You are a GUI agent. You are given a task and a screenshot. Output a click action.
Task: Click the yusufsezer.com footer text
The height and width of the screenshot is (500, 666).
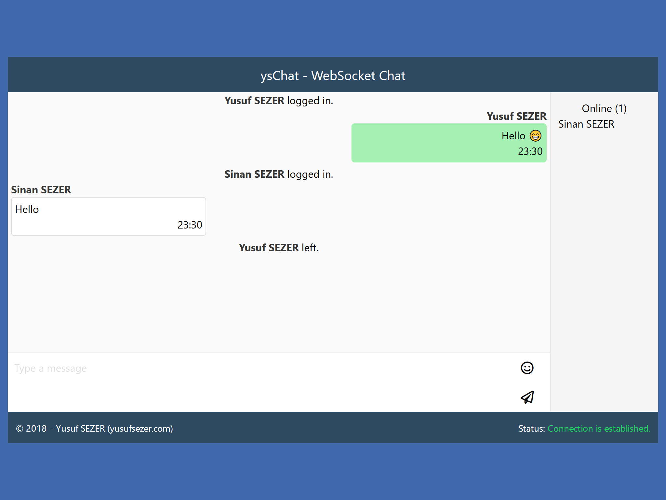[x=140, y=428]
